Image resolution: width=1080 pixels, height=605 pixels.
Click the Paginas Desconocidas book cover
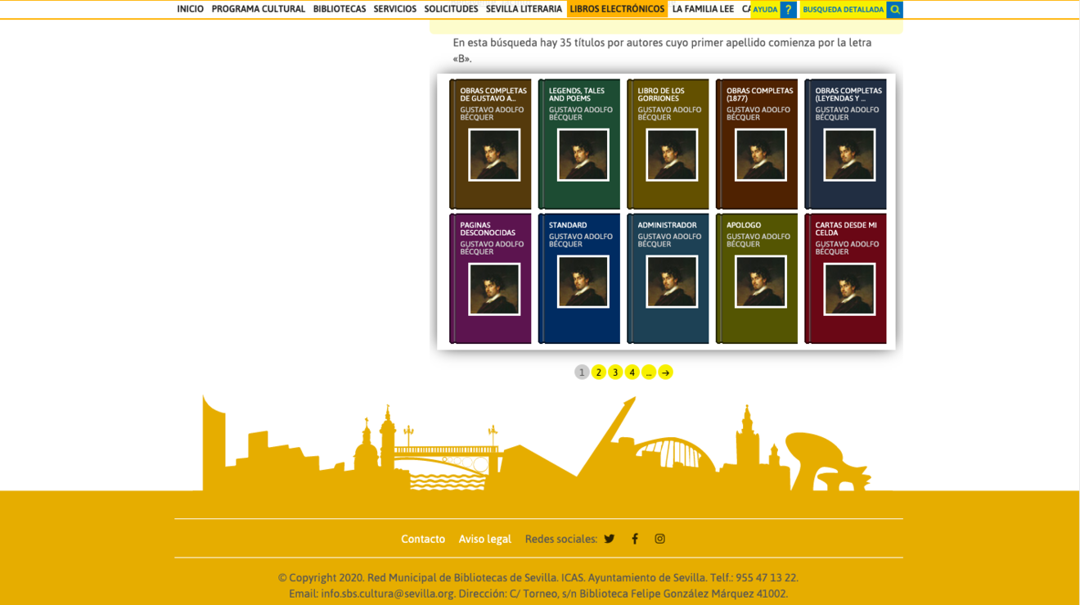[491, 278]
